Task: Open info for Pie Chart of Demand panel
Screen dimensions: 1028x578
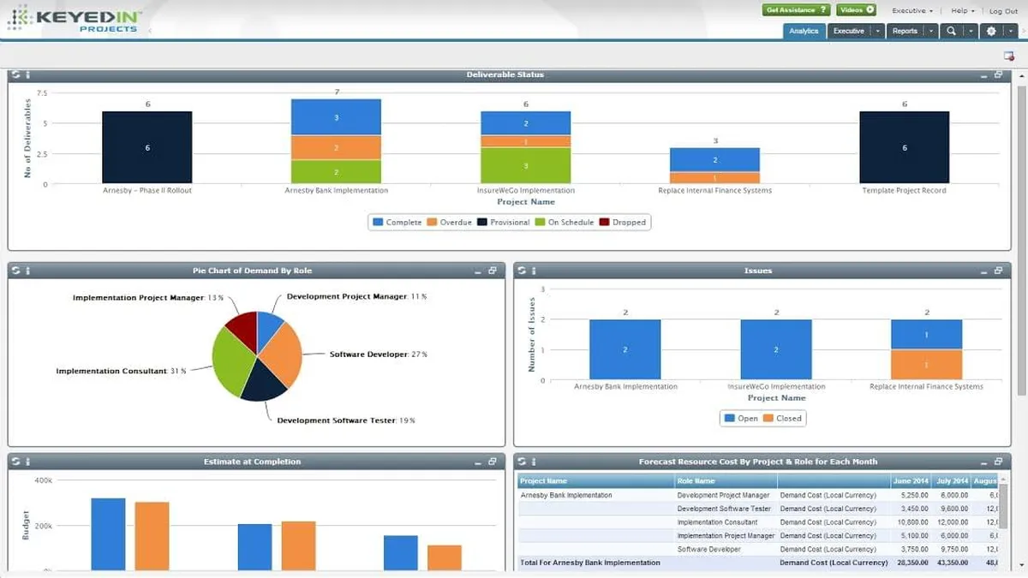Action: 27,271
